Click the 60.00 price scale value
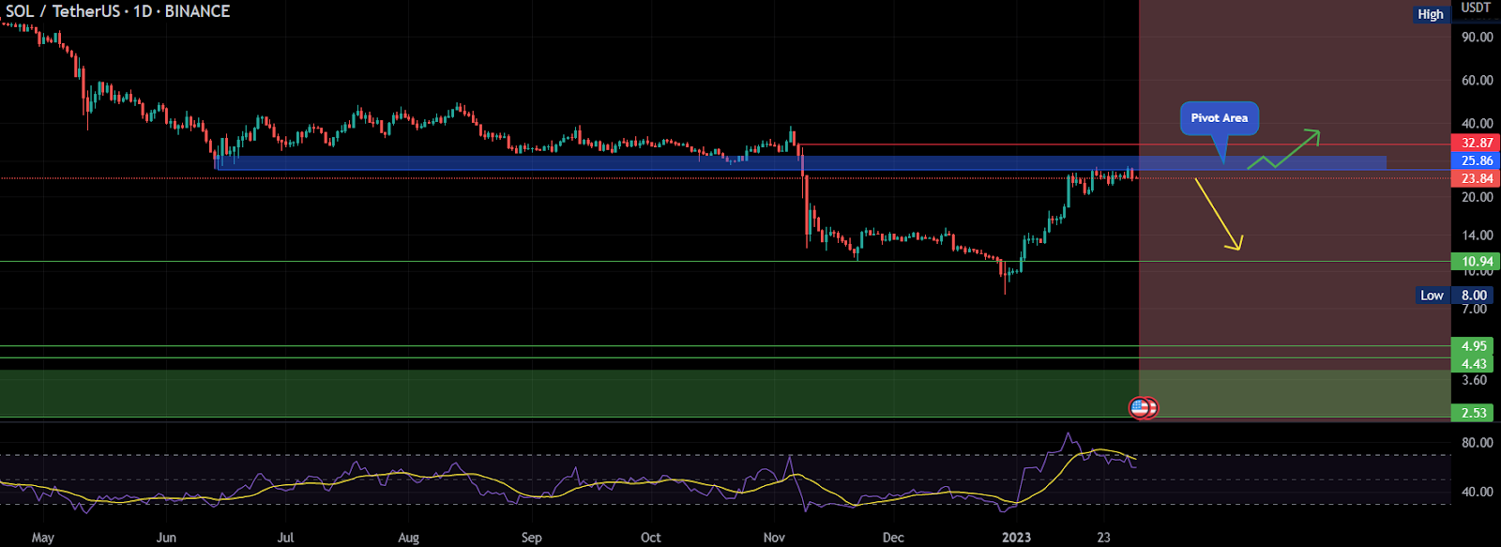Screen dimensions: 1501x547 coord(1478,81)
